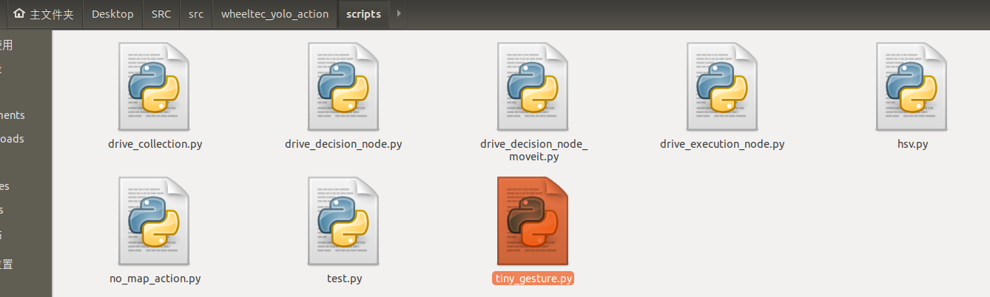
Task: Open the lowercase src path segment
Action: (x=196, y=14)
